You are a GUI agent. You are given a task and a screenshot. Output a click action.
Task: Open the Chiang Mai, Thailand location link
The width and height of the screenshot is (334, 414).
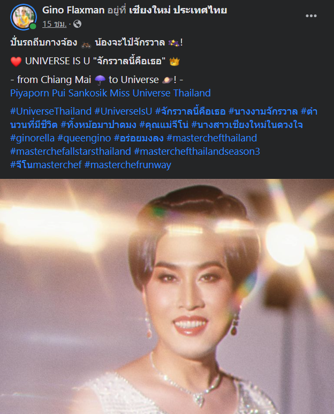coord(178,10)
